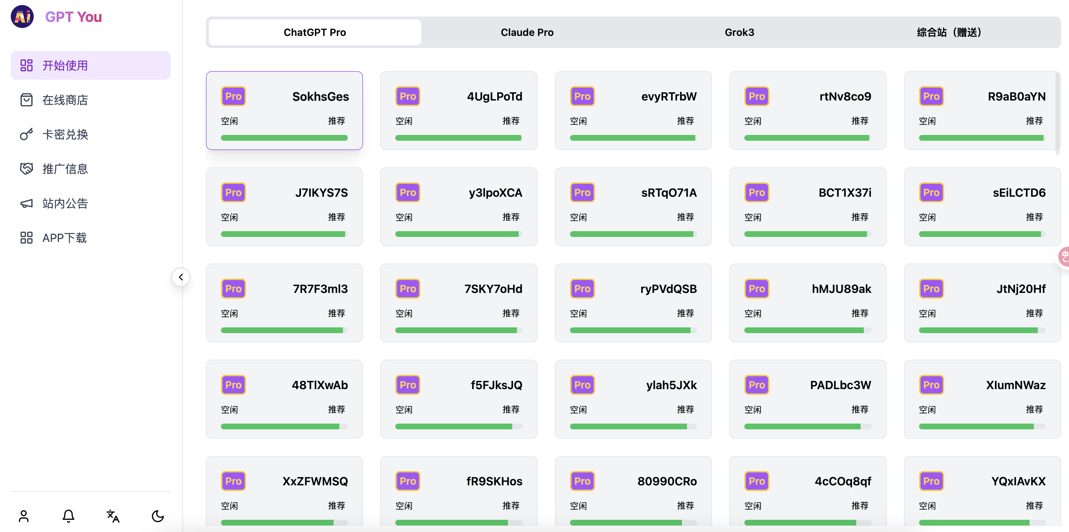
Task: Click the Pro badge on evyRTrbW
Action: (x=582, y=96)
